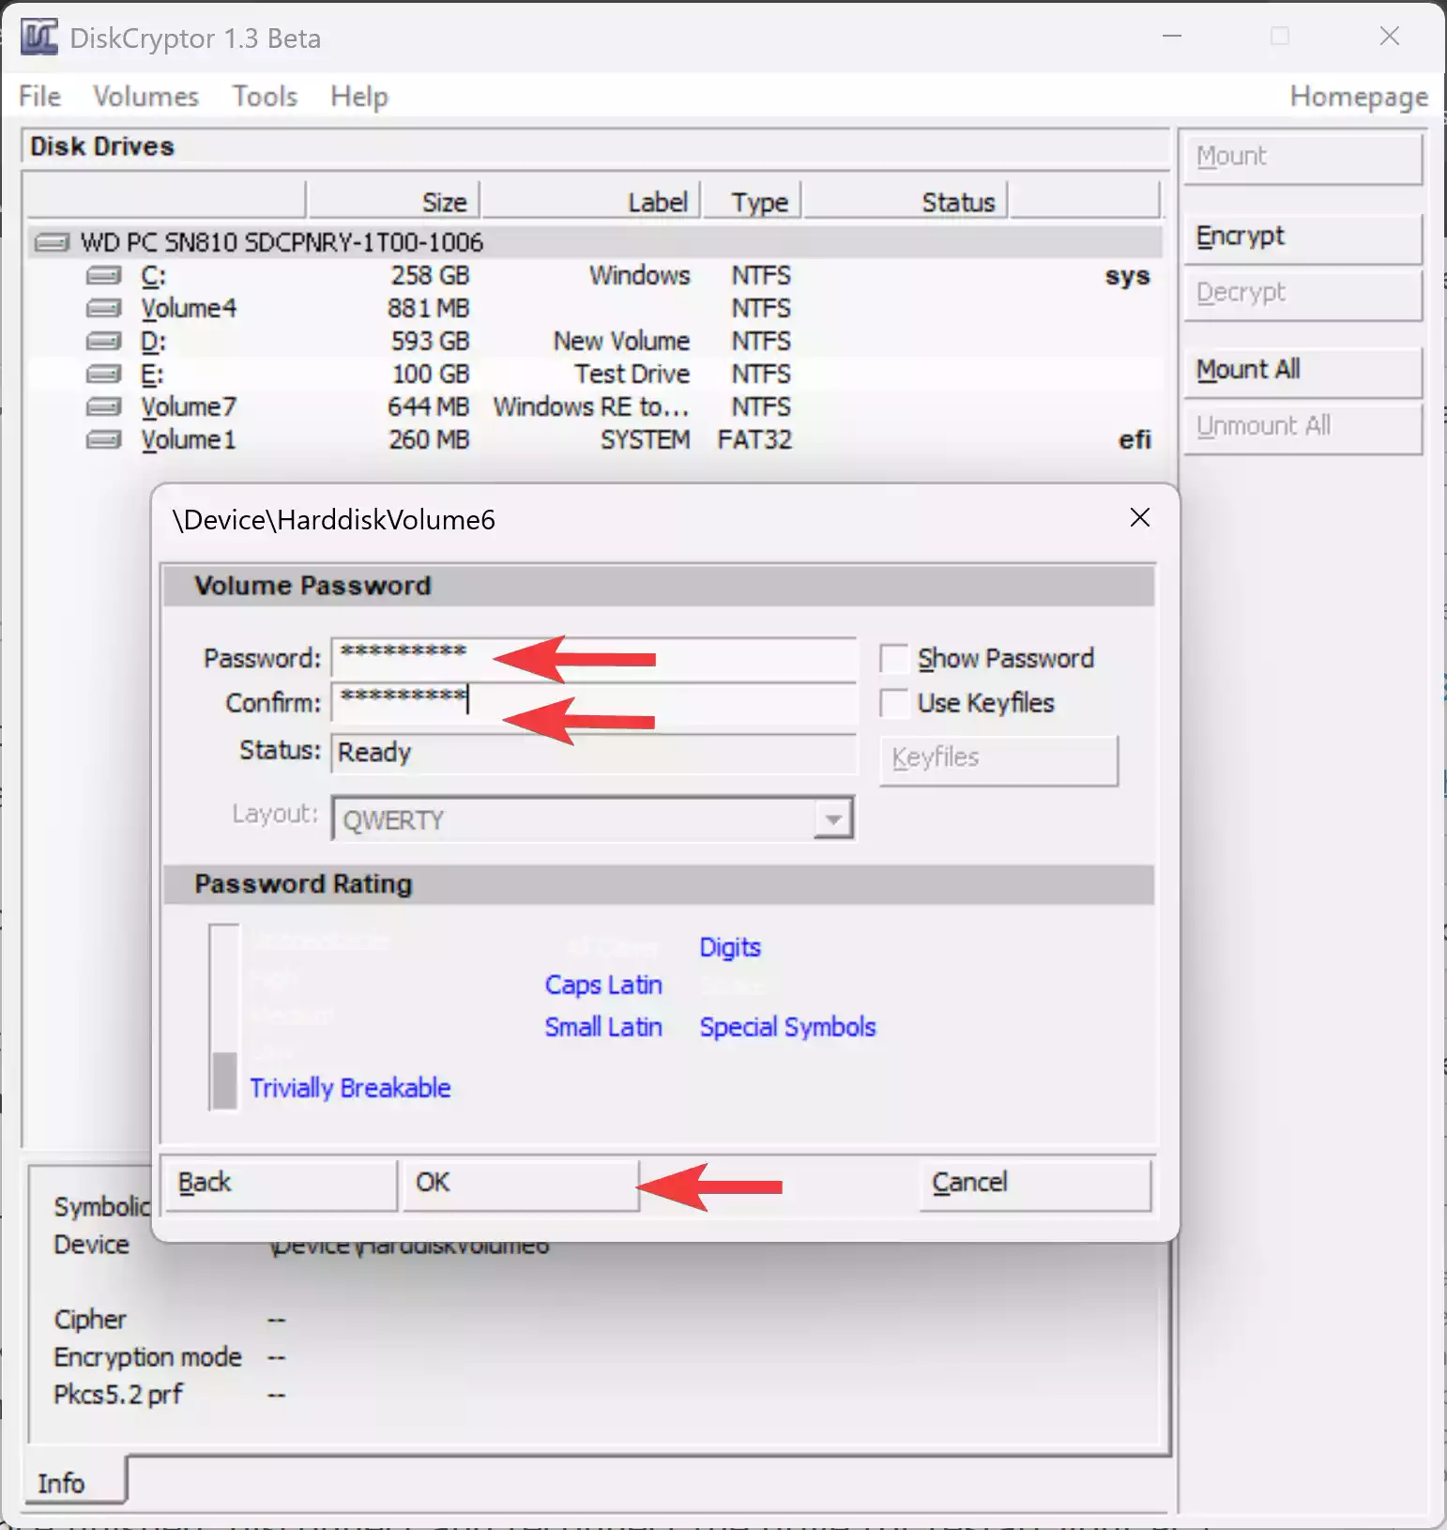
Task: Focus the Password input field
Action: pos(593,658)
